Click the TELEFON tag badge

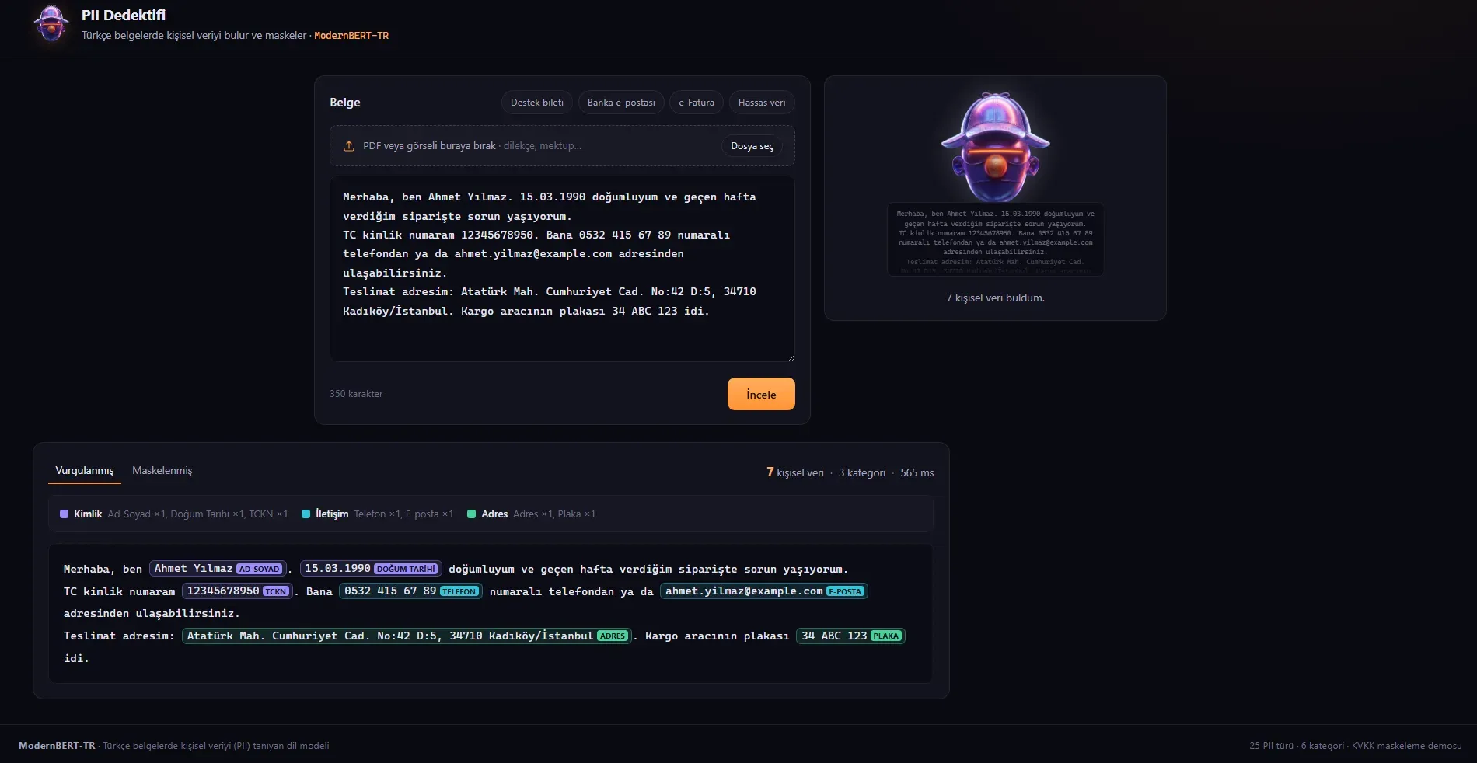point(459,592)
